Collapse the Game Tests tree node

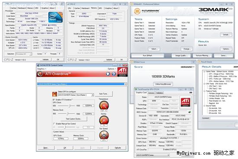pos(204,72)
